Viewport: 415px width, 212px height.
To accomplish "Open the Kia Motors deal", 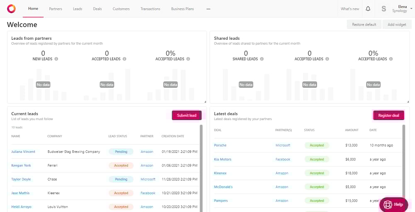I will (222, 159).
